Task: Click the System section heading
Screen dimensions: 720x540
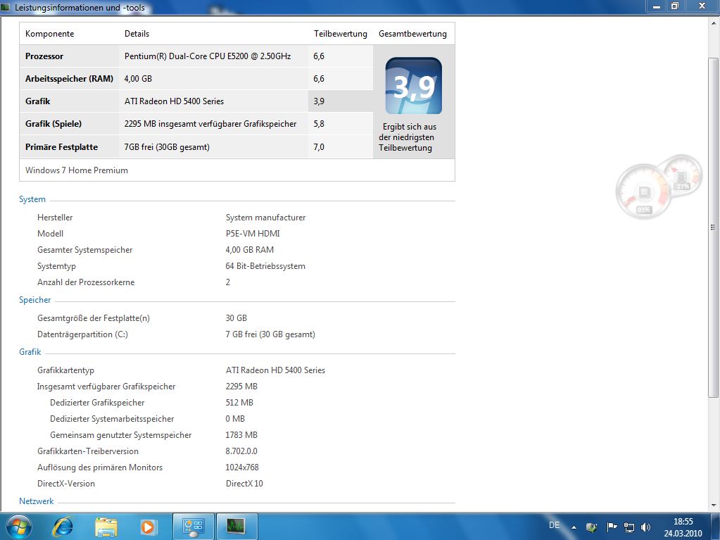Action: coord(32,199)
